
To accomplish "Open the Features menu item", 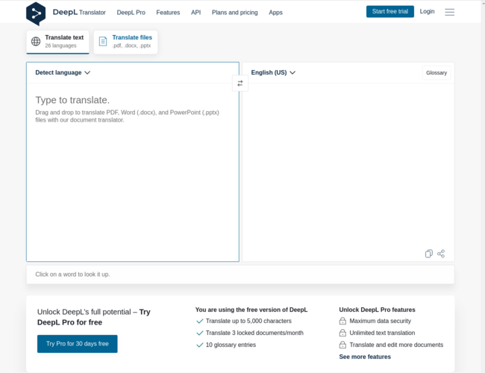I will (x=168, y=13).
